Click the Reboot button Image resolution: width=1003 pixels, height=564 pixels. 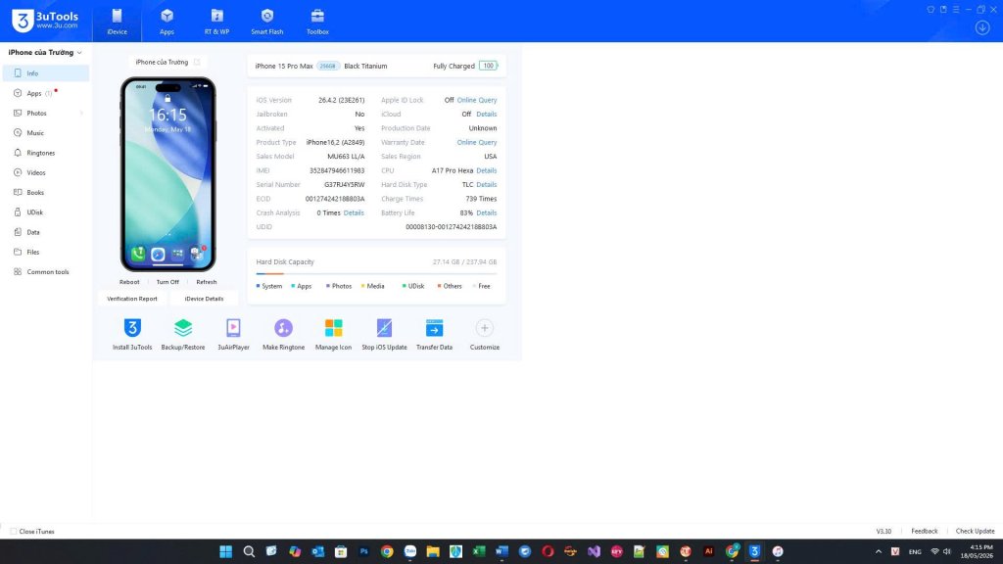tap(129, 282)
